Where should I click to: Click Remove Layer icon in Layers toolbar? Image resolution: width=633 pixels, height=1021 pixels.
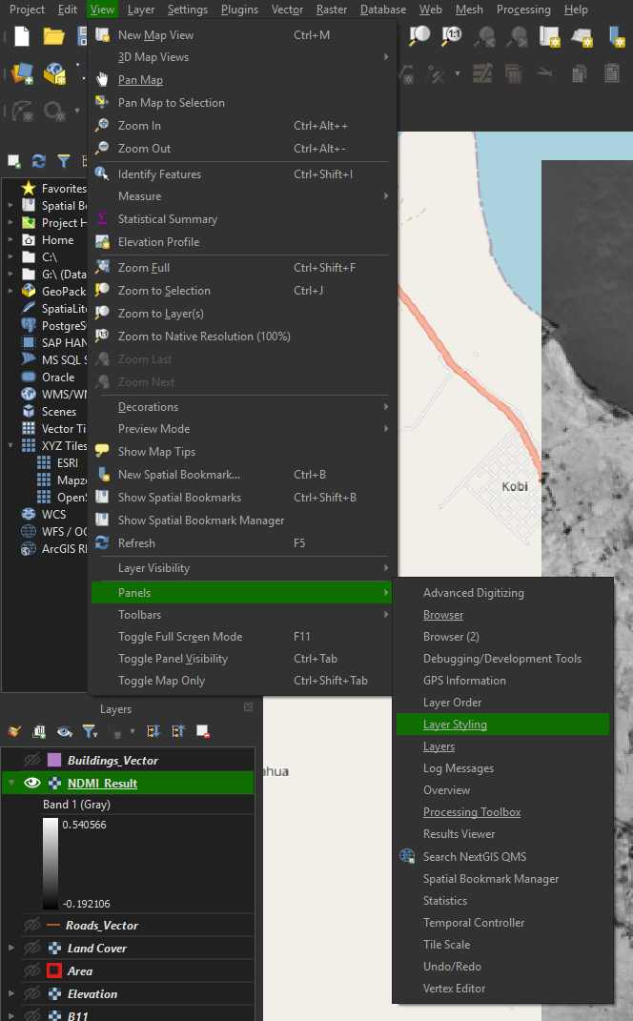(202, 731)
